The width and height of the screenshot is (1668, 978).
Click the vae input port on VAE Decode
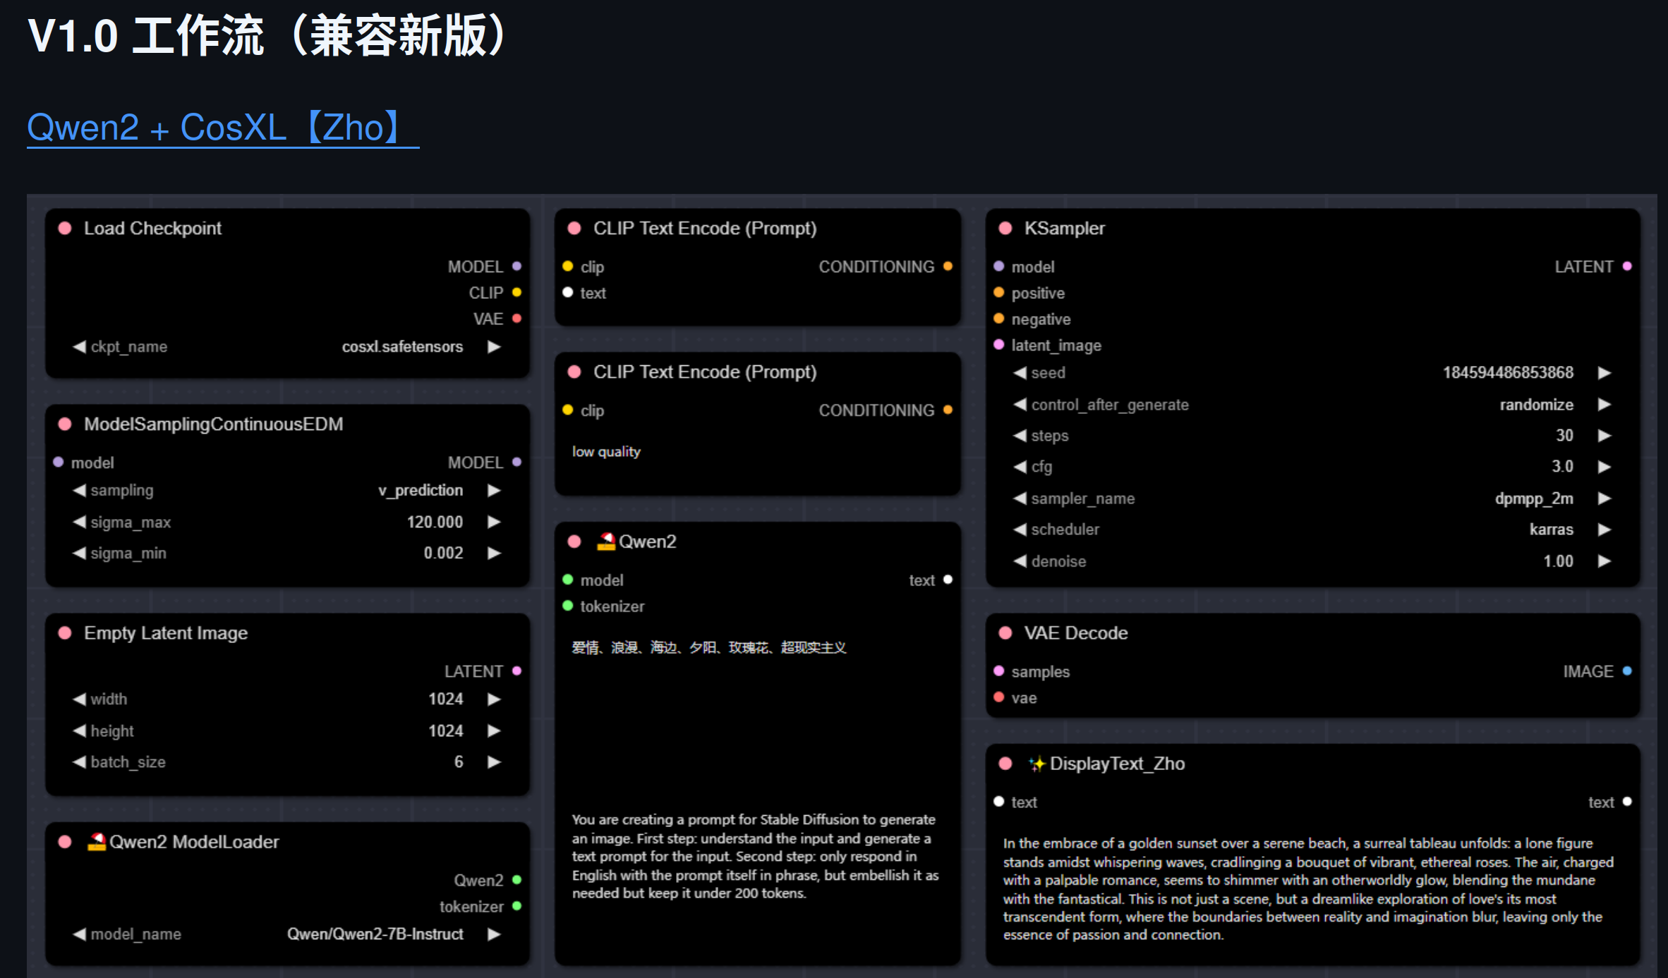[999, 697]
